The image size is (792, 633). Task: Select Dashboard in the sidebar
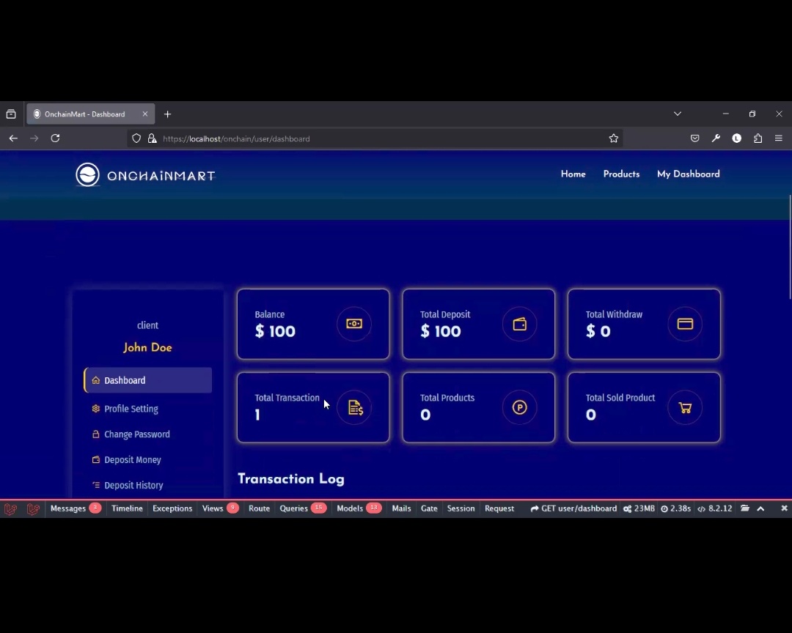tap(147, 380)
